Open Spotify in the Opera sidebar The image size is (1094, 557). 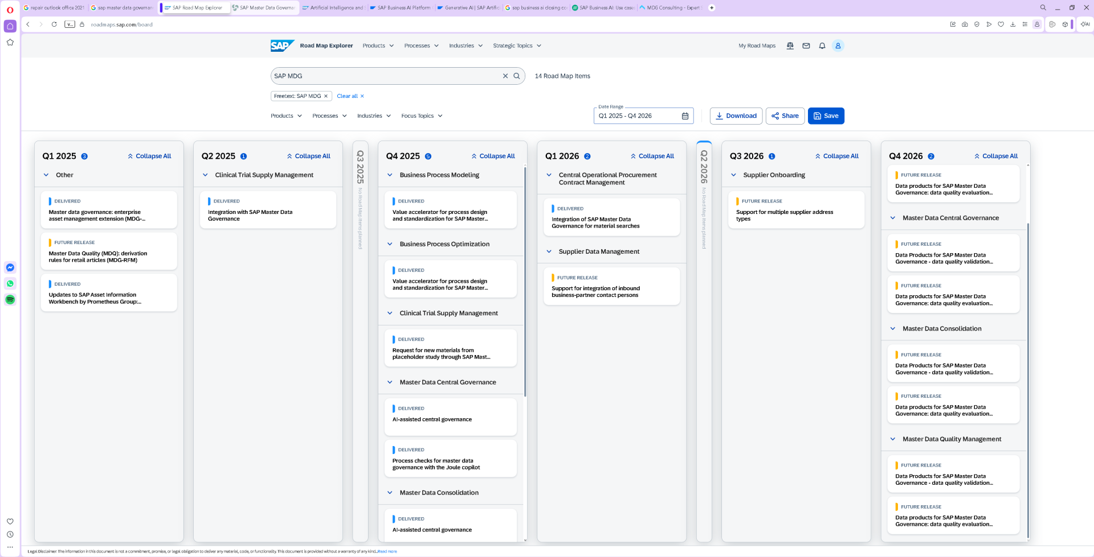[x=10, y=299]
